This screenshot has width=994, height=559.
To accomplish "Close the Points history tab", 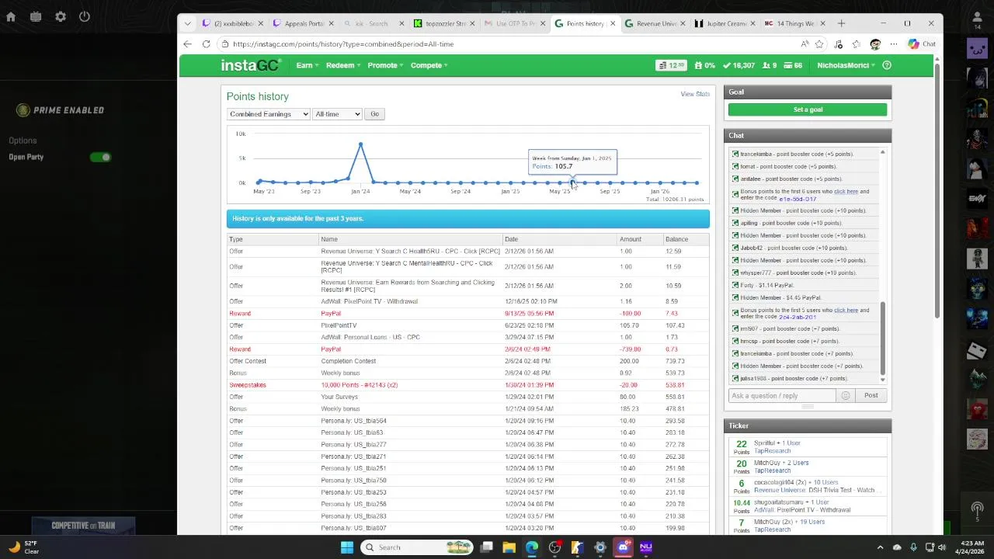I will 613,23.
